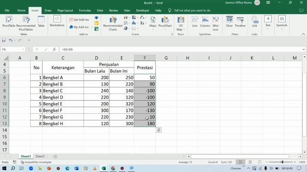Zoom out with the minus button

tap(267, 162)
